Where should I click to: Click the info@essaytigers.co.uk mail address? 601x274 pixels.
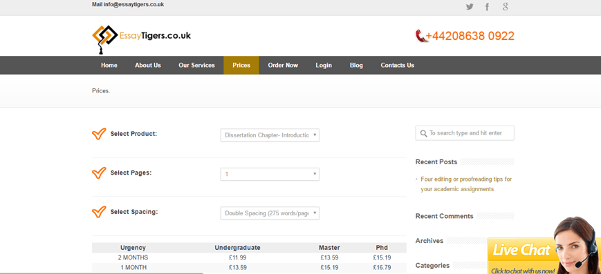[133, 5]
